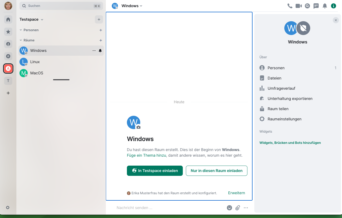342x218 pixels.
Task: Start a video call
Action: pyautogui.click(x=299, y=6)
